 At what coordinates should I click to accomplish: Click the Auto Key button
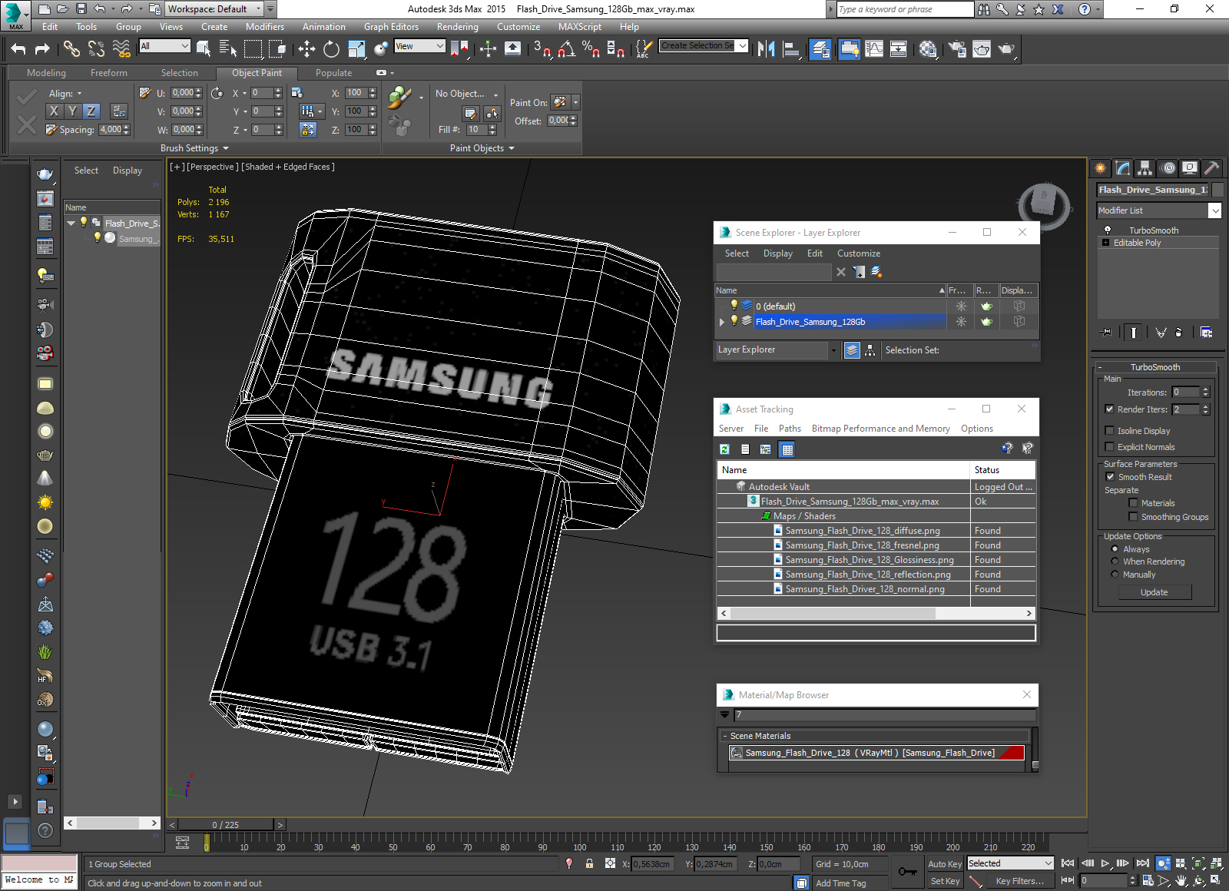[x=945, y=864]
